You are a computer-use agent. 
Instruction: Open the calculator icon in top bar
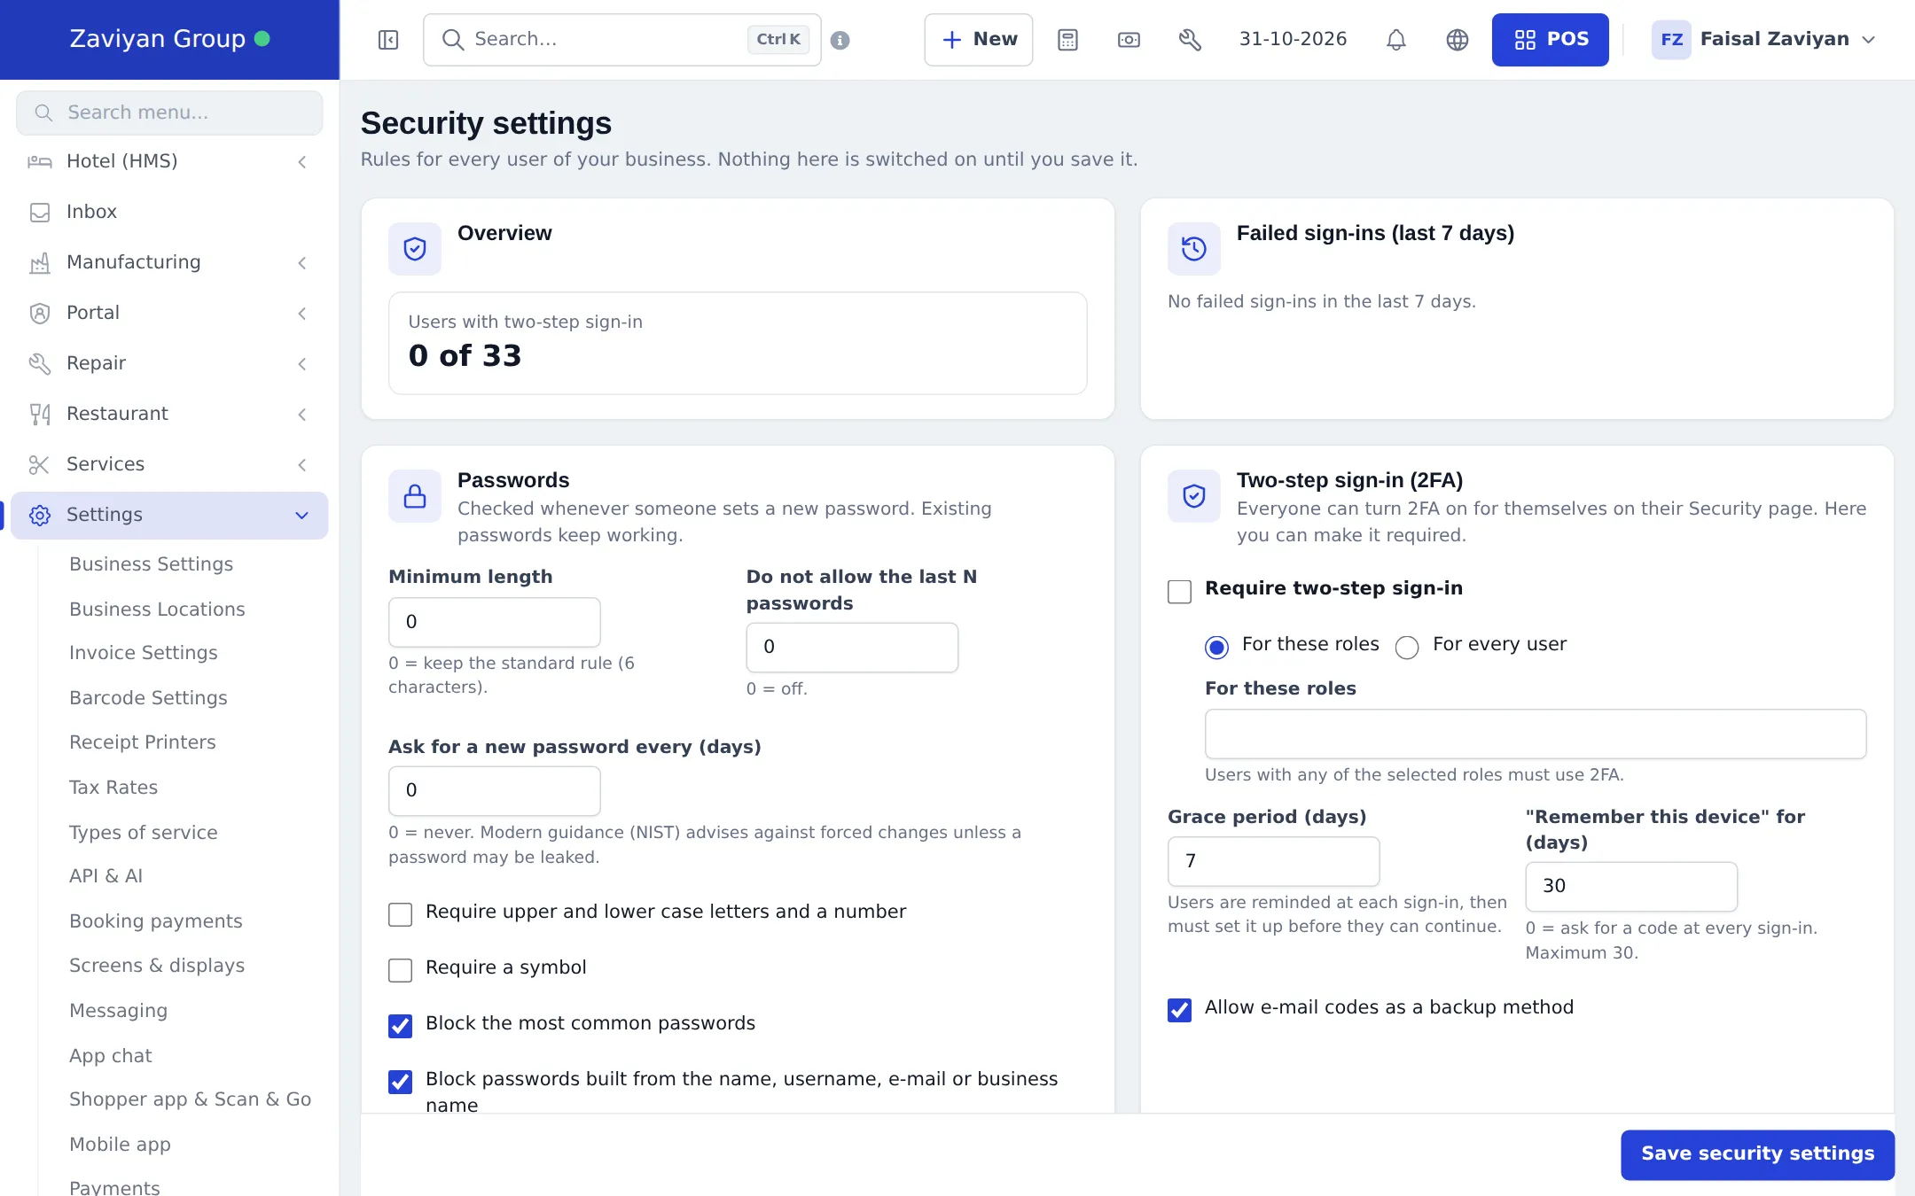tap(1067, 40)
